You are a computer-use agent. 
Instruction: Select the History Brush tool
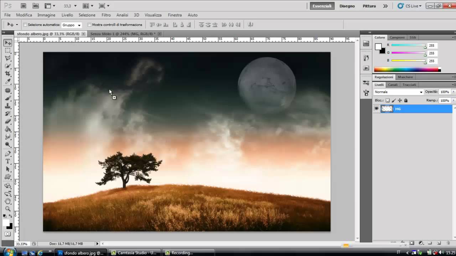tap(8, 114)
